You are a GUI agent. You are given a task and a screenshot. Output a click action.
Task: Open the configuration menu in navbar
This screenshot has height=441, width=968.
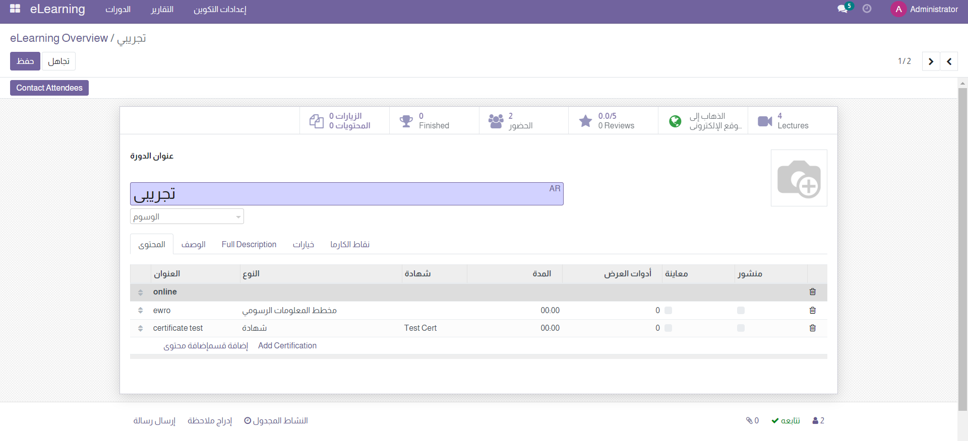pos(220,10)
